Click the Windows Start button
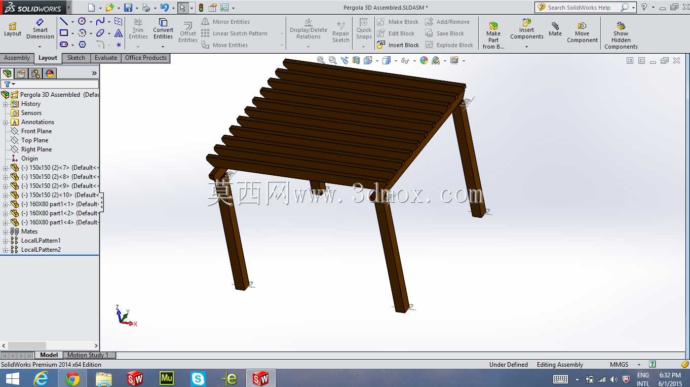 pyautogui.click(x=12, y=378)
